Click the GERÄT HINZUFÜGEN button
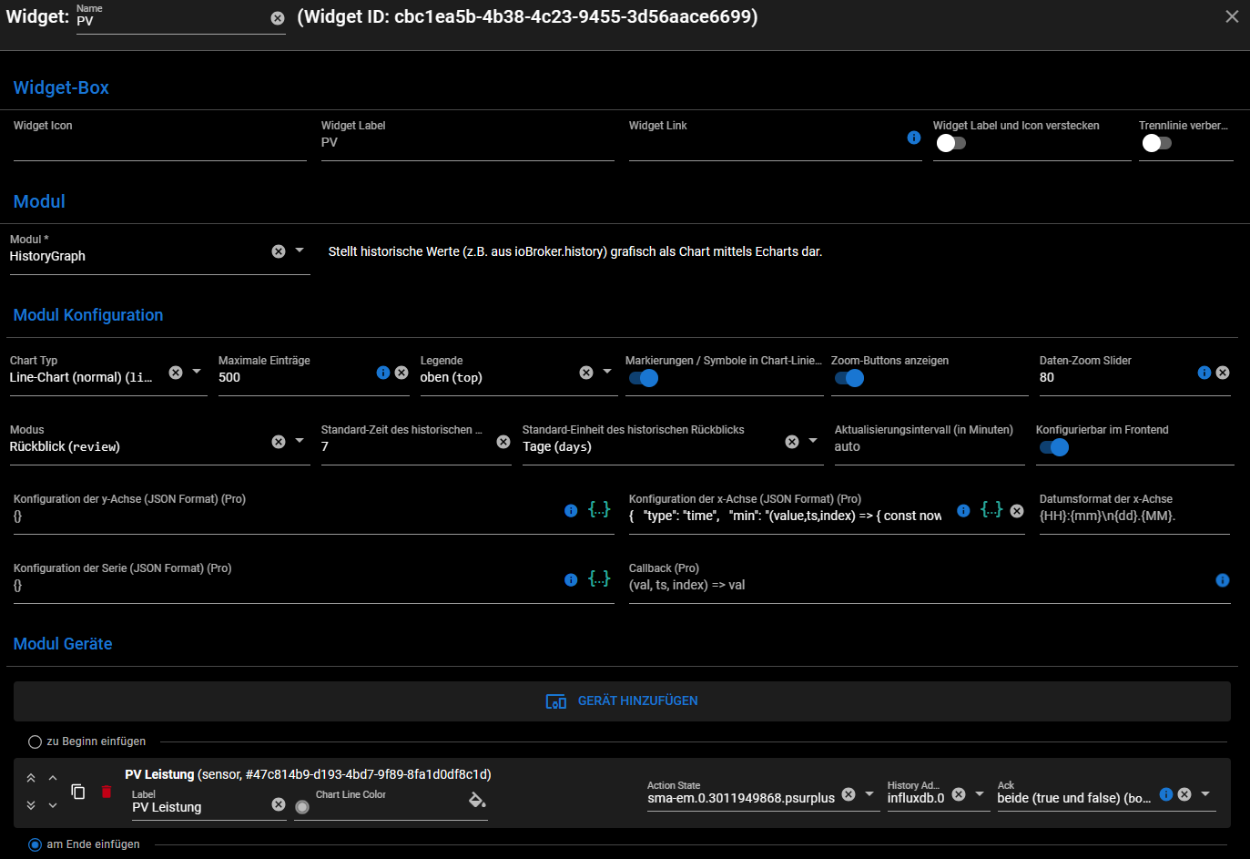Image resolution: width=1250 pixels, height=859 pixels. (x=622, y=701)
